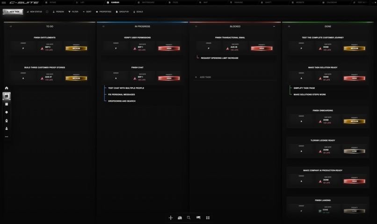The height and width of the screenshot is (224, 377).
Task: Open subtask Simplify Task Page
Action: tap(304, 88)
